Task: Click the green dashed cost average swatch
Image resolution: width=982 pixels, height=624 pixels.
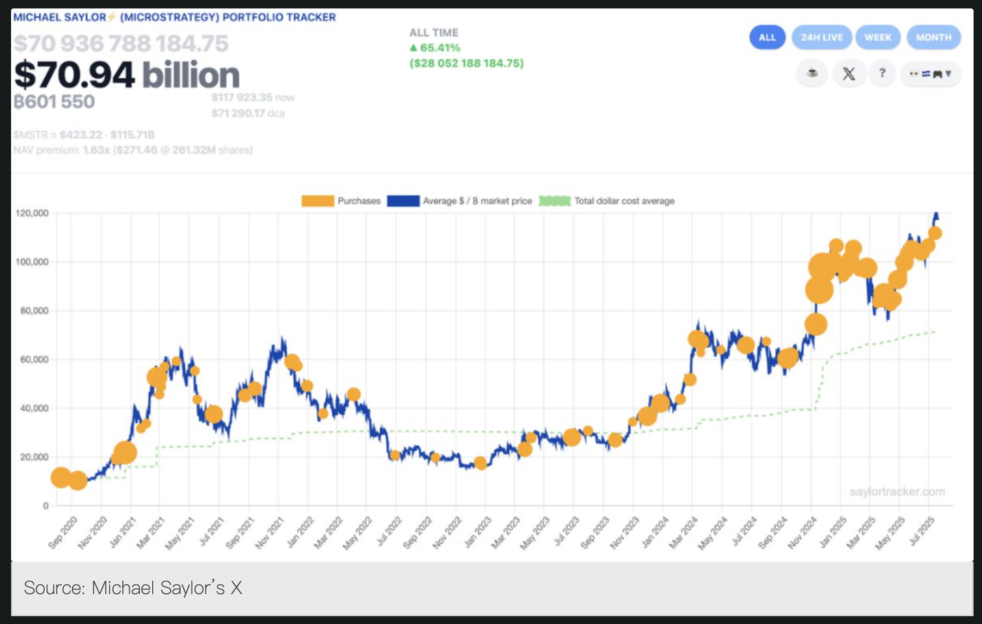Action: (x=555, y=201)
